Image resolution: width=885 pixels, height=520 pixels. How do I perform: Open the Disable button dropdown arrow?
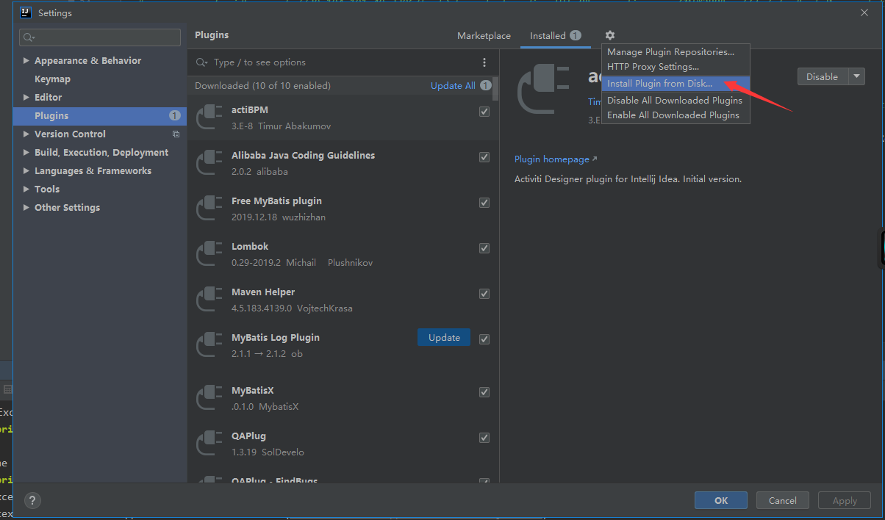(857, 76)
